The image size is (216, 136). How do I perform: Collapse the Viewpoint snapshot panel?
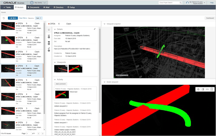pos(104,24)
